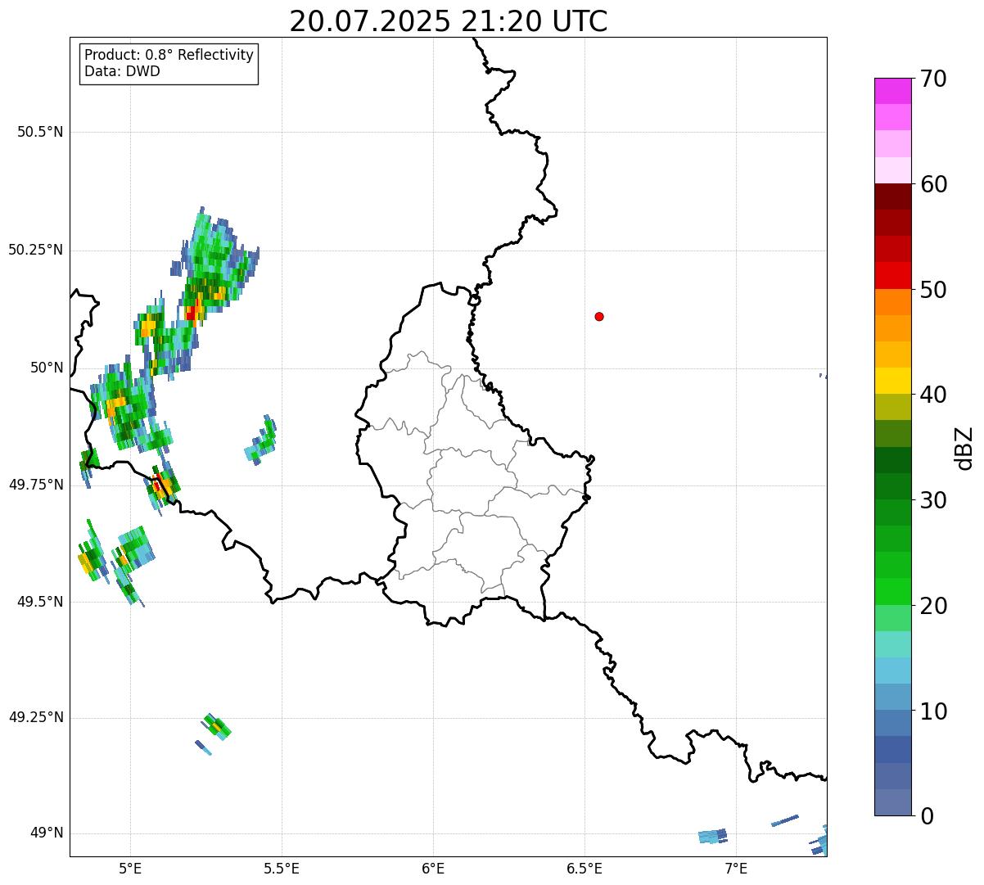The image size is (984, 885).
Task: Click the magenta top colorbar segment
Action: click(892, 91)
